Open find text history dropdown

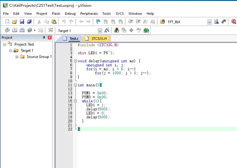(x=209, y=22)
